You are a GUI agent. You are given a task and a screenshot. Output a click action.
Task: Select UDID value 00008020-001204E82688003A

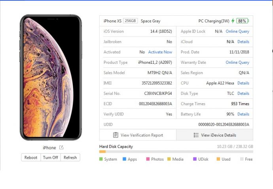pos(224,124)
